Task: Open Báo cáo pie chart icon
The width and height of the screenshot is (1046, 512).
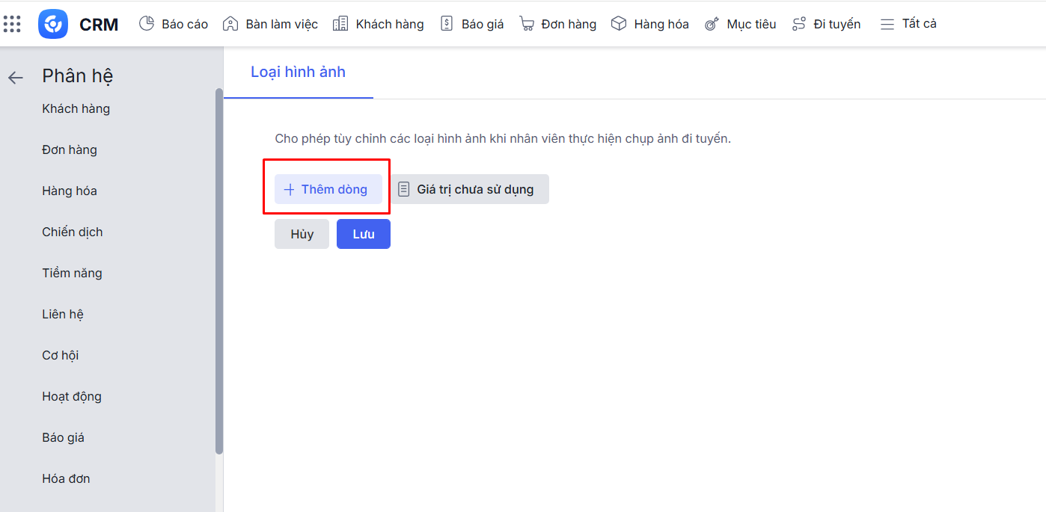Action: click(x=147, y=24)
